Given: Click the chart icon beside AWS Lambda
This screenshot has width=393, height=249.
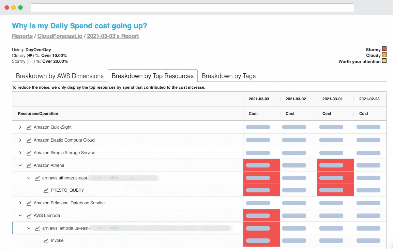Looking at the screenshot, I should [x=29, y=216].
